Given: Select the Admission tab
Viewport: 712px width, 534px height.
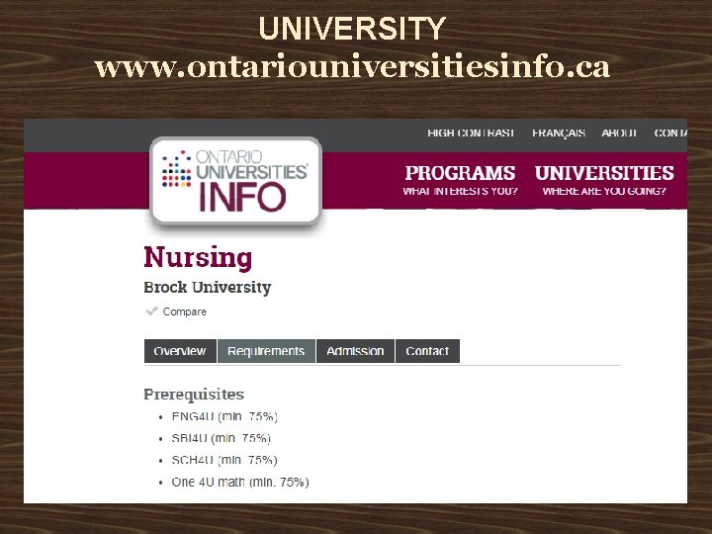Looking at the screenshot, I should click(355, 351).
